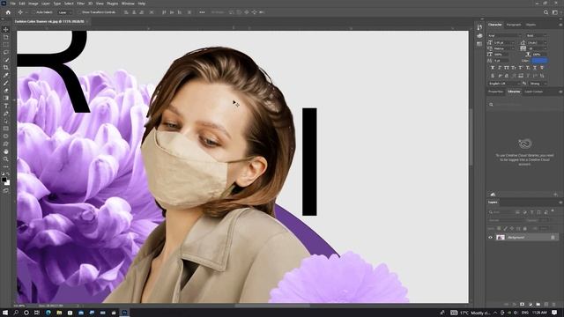
Task: Toggle Lock image pixels brush icon
Action: [x=505, y=229]
